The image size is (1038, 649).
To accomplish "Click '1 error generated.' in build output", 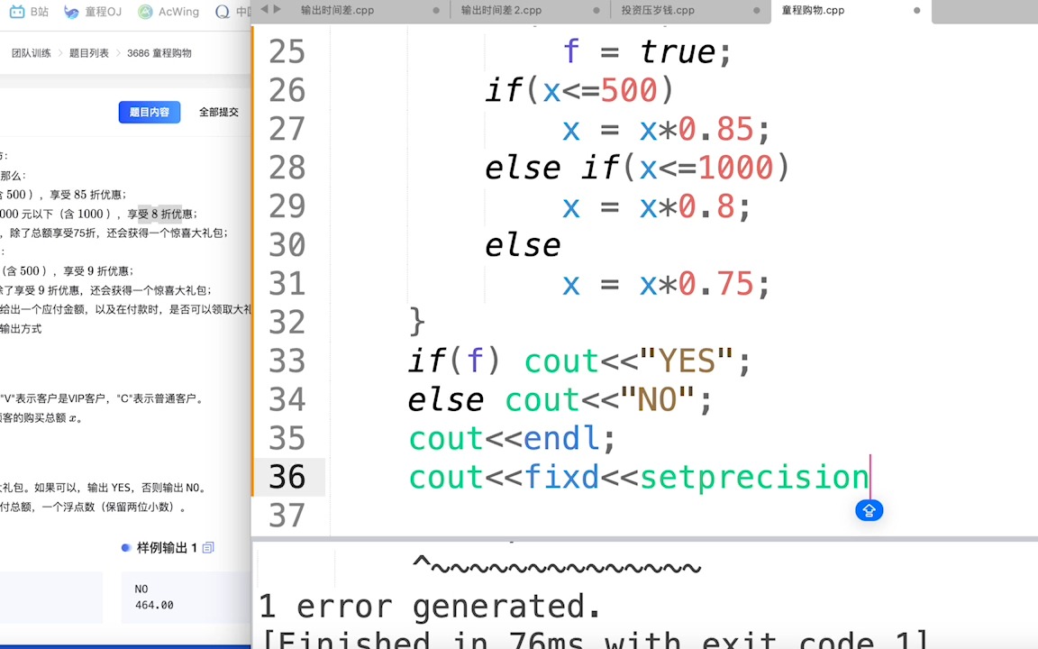I will [430, 606].
